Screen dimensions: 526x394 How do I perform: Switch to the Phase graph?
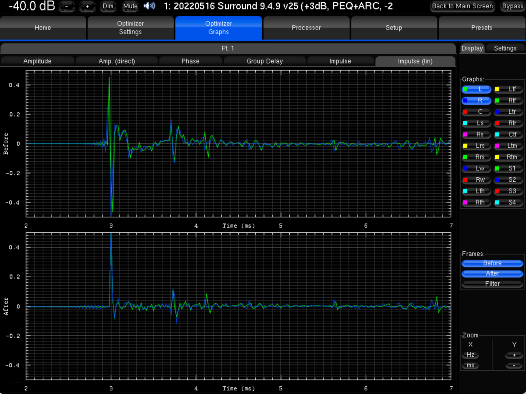tap(190, 61)
